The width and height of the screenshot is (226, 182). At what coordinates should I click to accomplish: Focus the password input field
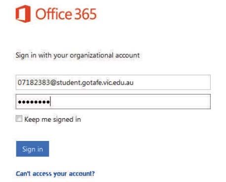click(113, 101)
